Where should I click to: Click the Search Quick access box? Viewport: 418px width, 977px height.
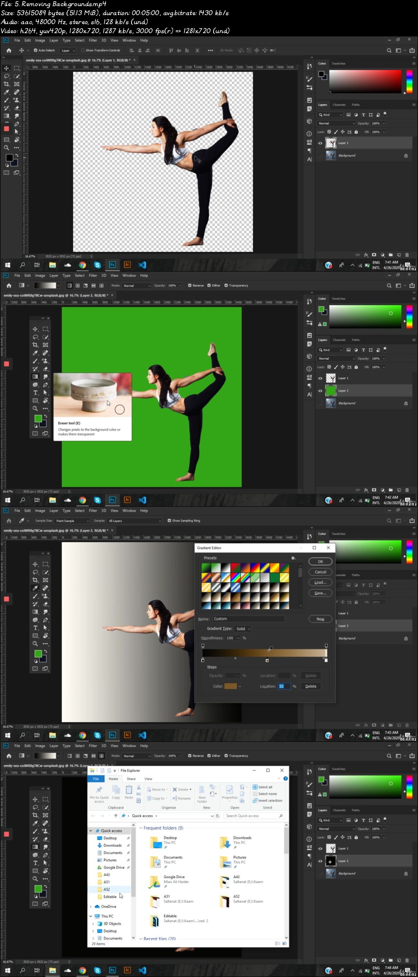[x=254, y=815]
